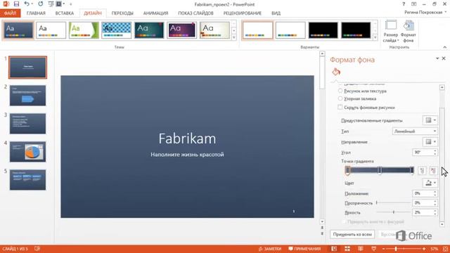Click Применить ко всем button
This screenshot has height=253, width=450.
pyautogui.click(x=352, y=234)
